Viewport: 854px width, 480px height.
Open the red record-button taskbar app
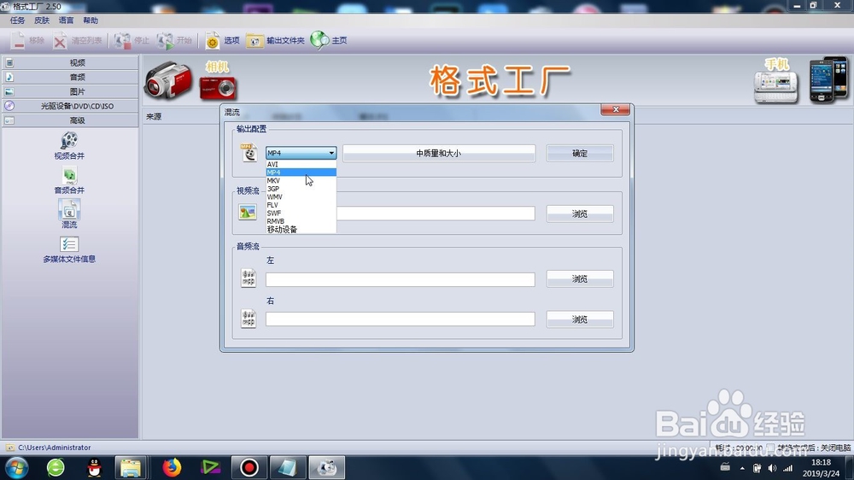249,467
